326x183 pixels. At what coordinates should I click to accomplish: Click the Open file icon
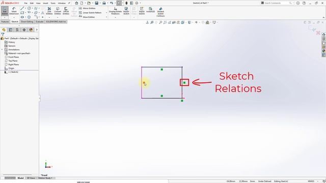pyautogui.click(x=89, y=3)
